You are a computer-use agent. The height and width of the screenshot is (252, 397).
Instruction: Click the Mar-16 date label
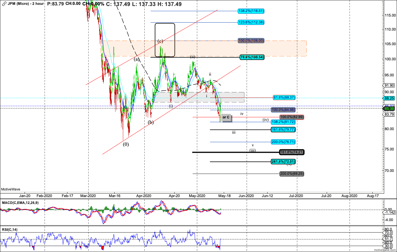[x=114, y=196]
